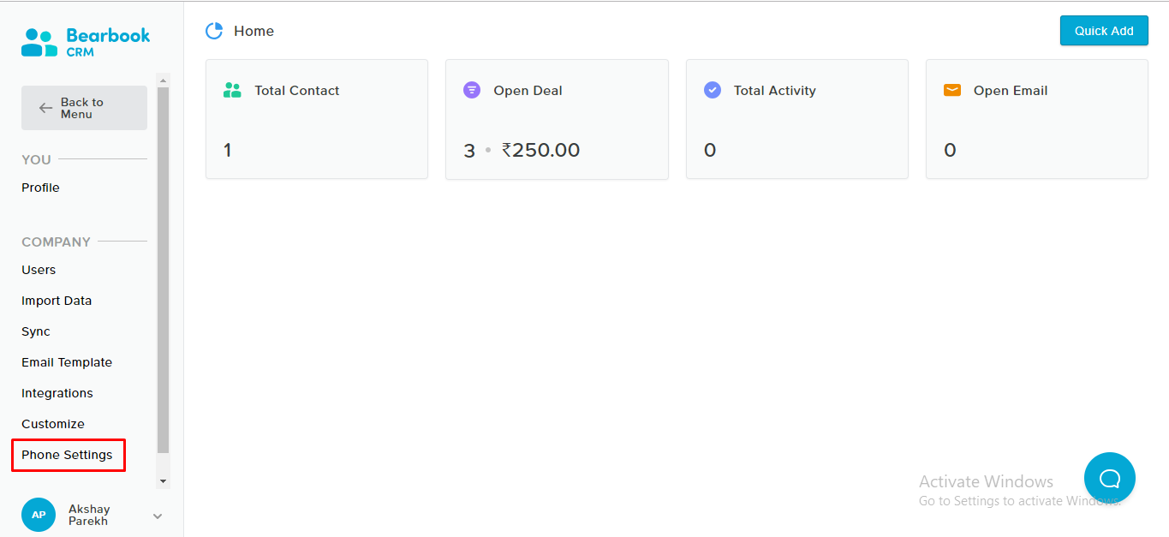Click the sidebar scroll up arrow
Viewport: 1169px width, 537px height.
click(164, 81)
